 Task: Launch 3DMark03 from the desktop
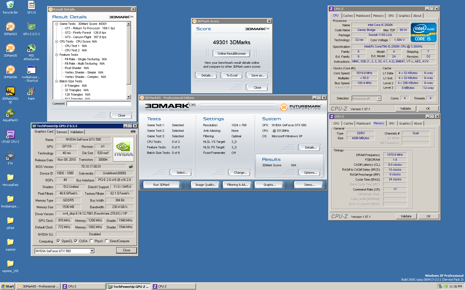click(10, 29)
